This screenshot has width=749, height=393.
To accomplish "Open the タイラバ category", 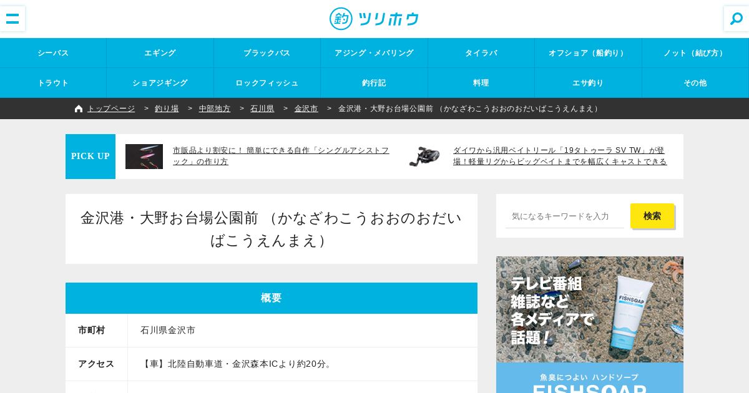I will pyautogui.click(x=481, y=53).
